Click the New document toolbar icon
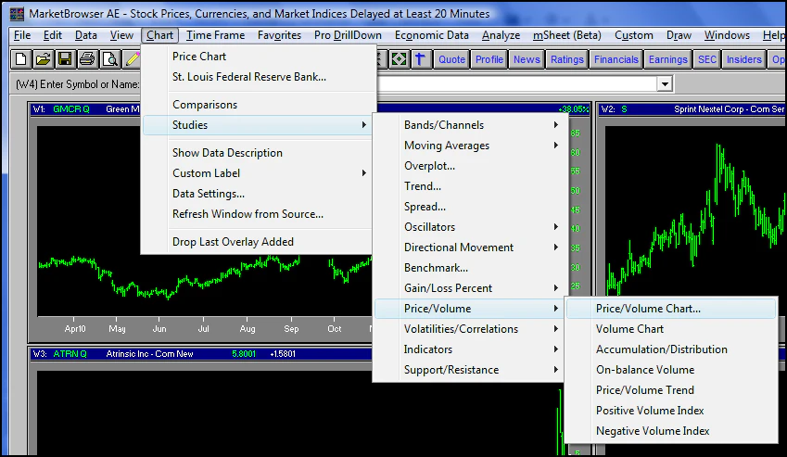 tap(21, 59)
